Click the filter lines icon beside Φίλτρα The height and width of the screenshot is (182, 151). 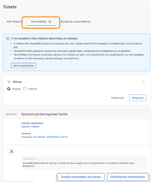click(x=9, y=82)
